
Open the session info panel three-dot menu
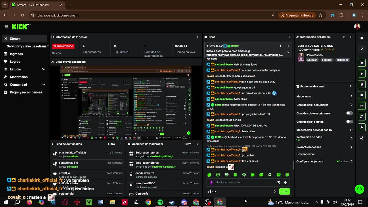point(197,37)
